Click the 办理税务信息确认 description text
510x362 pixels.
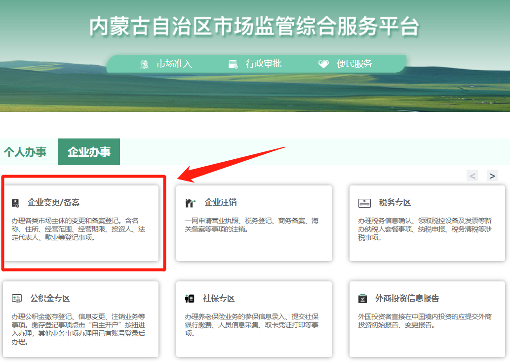425,229
